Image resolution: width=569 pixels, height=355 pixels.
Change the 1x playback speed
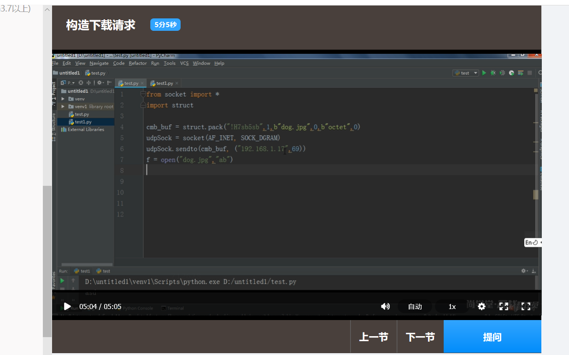pos(452,306)
